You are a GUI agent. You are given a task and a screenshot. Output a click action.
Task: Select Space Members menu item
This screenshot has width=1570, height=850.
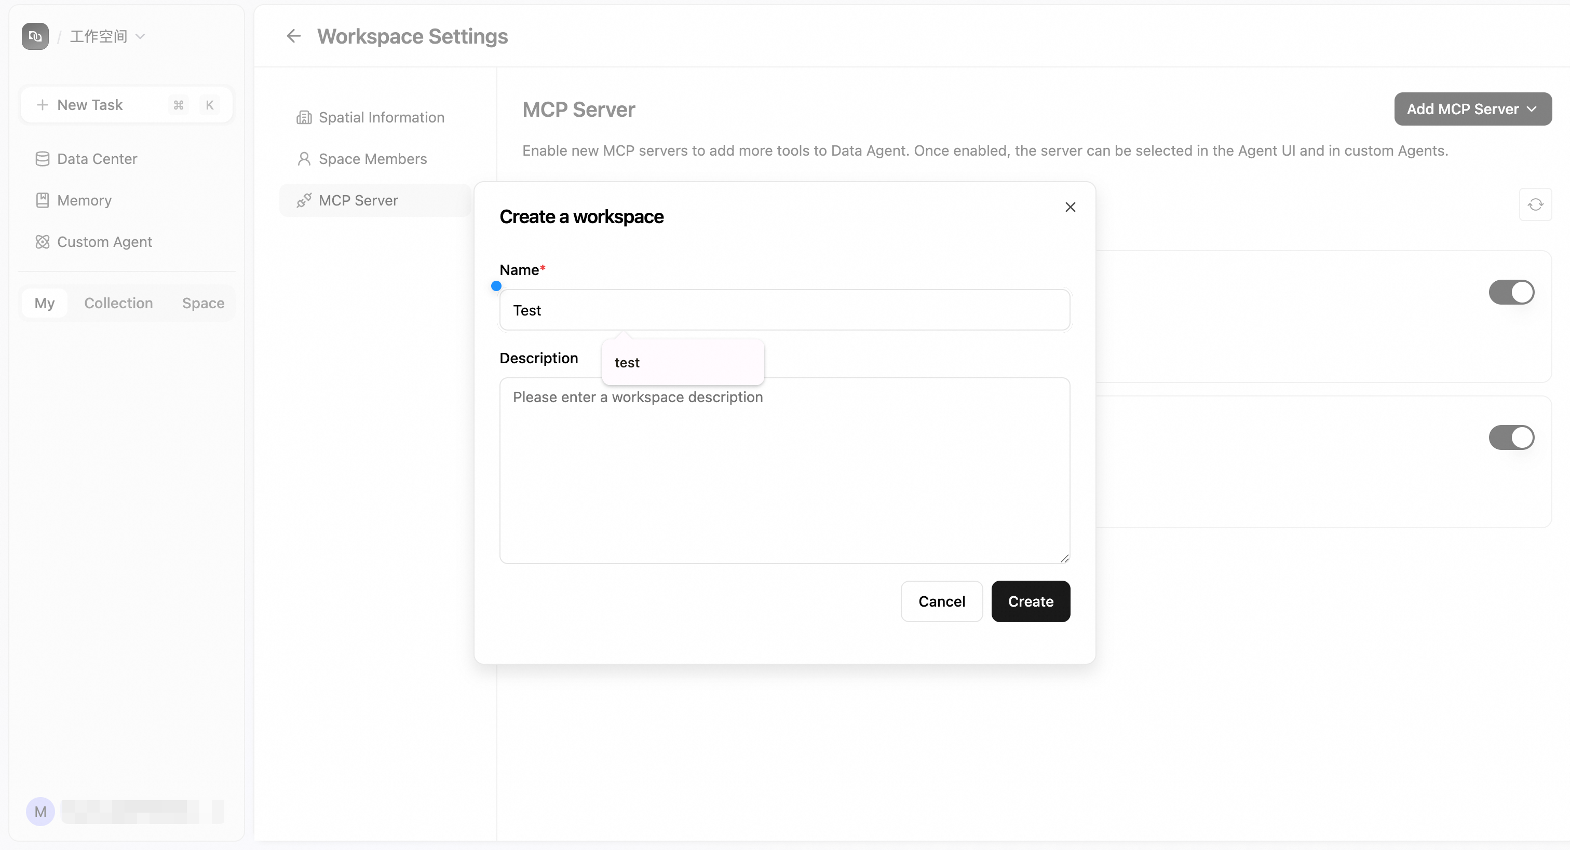[x=375, y=159]
